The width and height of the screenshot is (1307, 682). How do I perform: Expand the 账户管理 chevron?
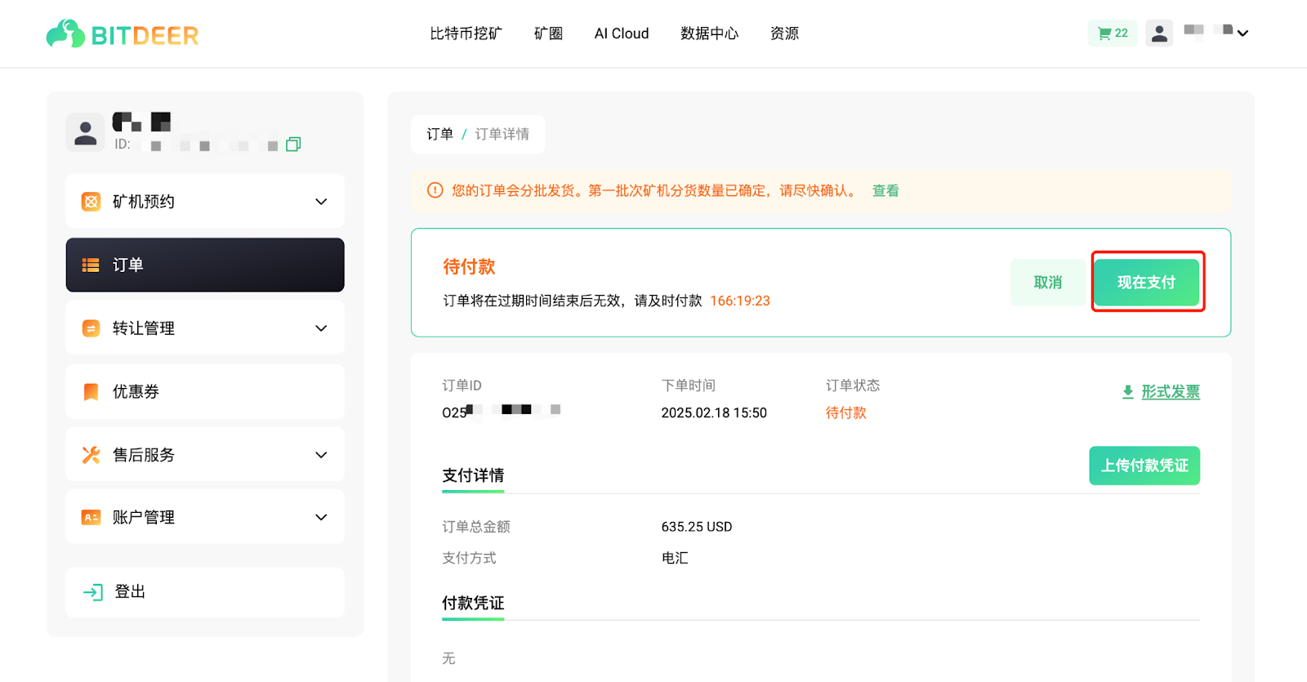click(321, 518)
